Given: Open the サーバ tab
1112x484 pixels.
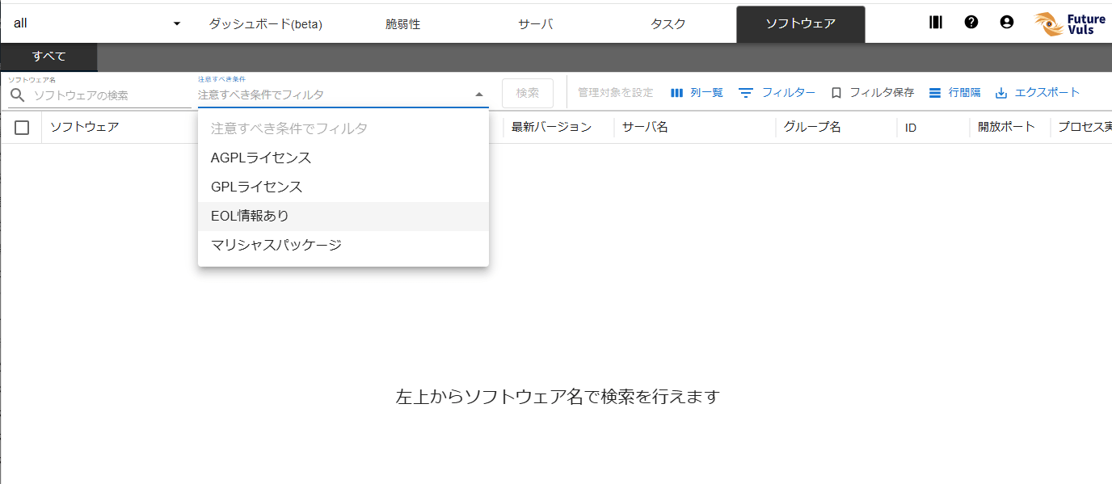Looking at the screenshot, I should click(535, 24).
